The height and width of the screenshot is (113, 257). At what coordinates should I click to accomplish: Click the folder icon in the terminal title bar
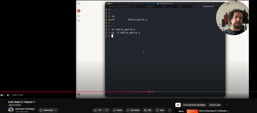click(x=158, y=3)
